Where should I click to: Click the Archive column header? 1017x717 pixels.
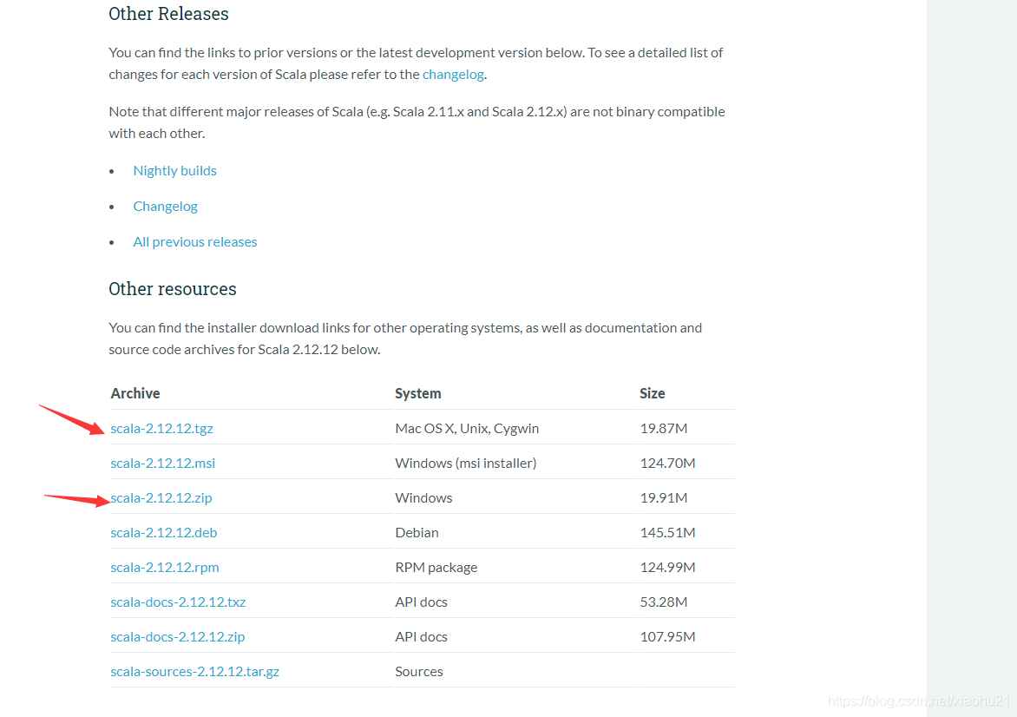(135, 393)
